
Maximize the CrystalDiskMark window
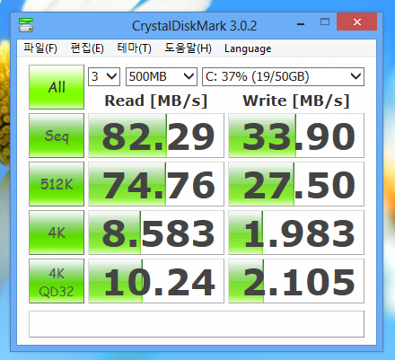325,22
